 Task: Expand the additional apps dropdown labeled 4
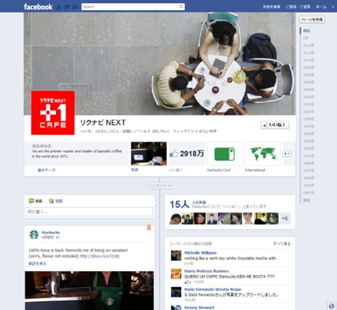(x=287, y=154)
